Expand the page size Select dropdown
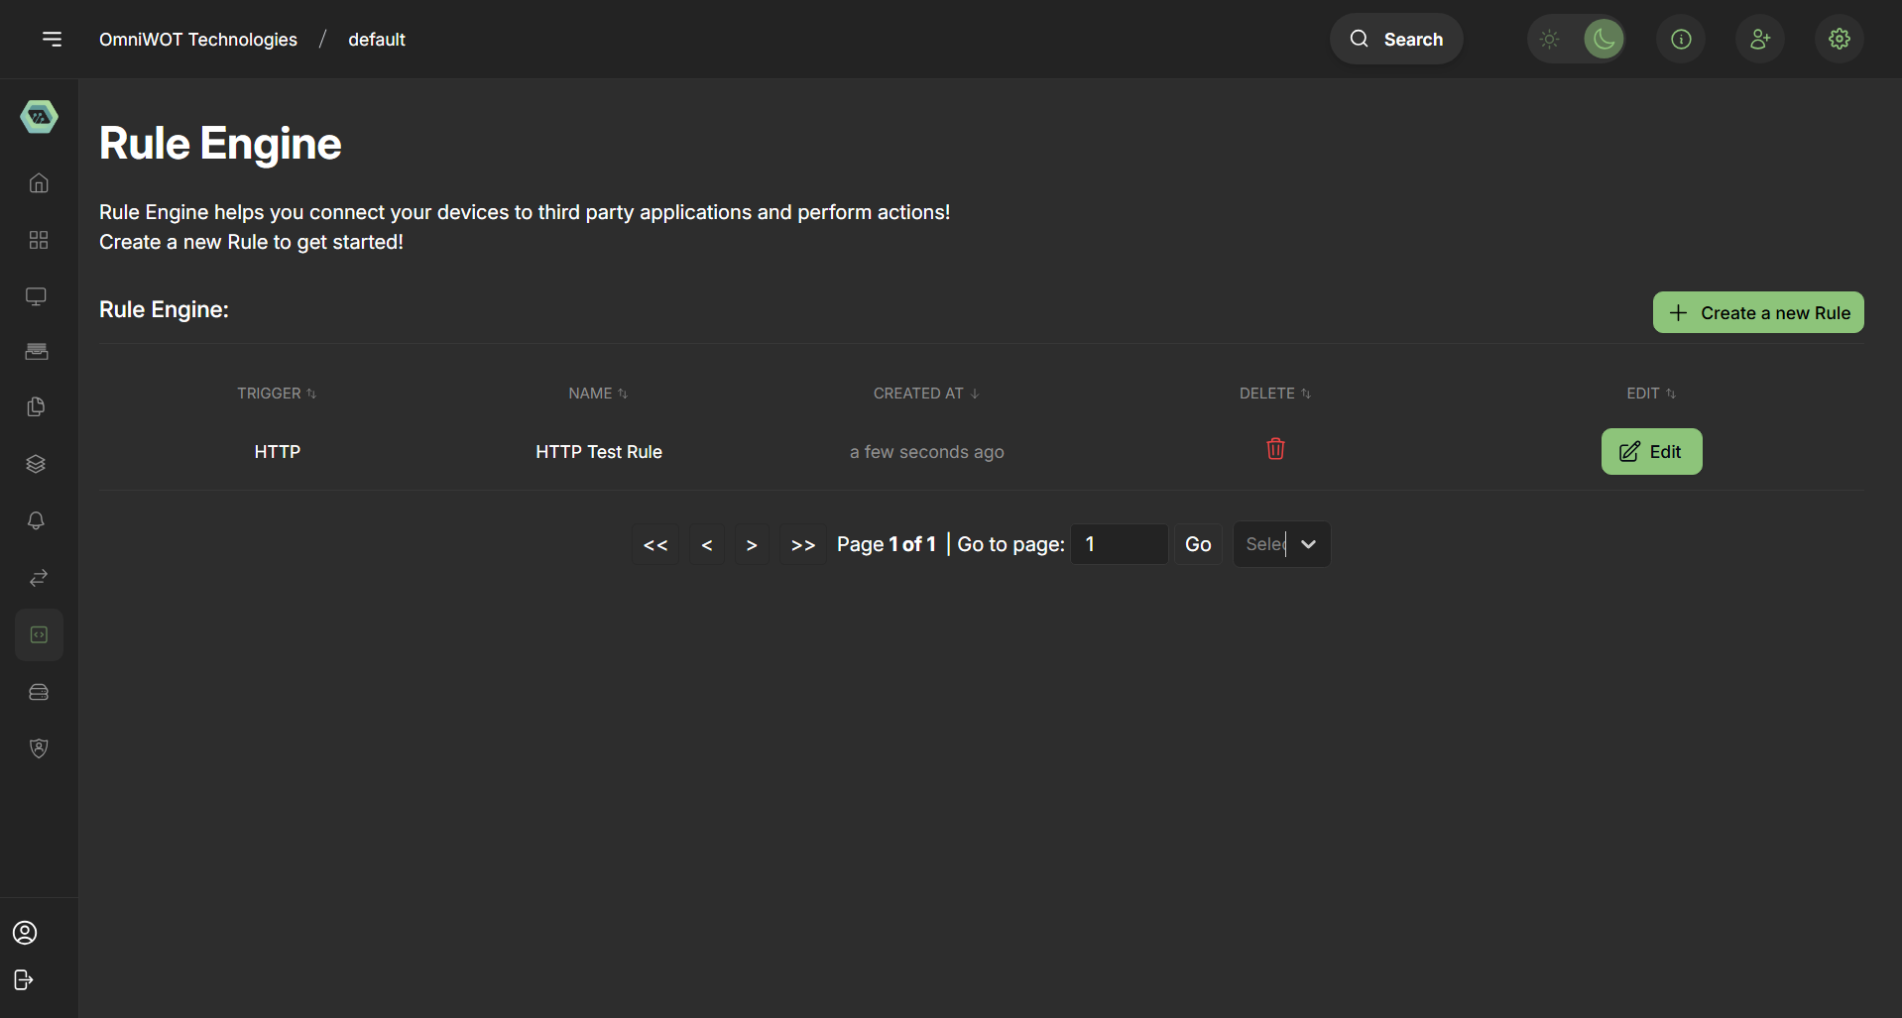 [x=1281, y=544]
